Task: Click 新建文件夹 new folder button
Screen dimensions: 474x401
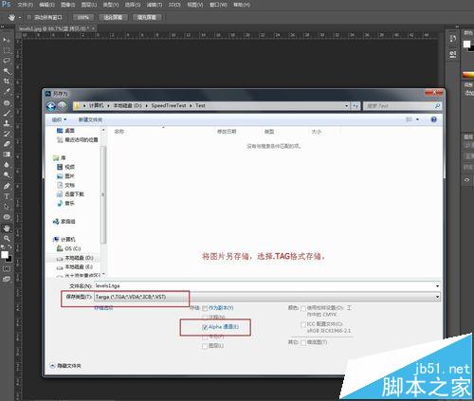Action: 90,119
